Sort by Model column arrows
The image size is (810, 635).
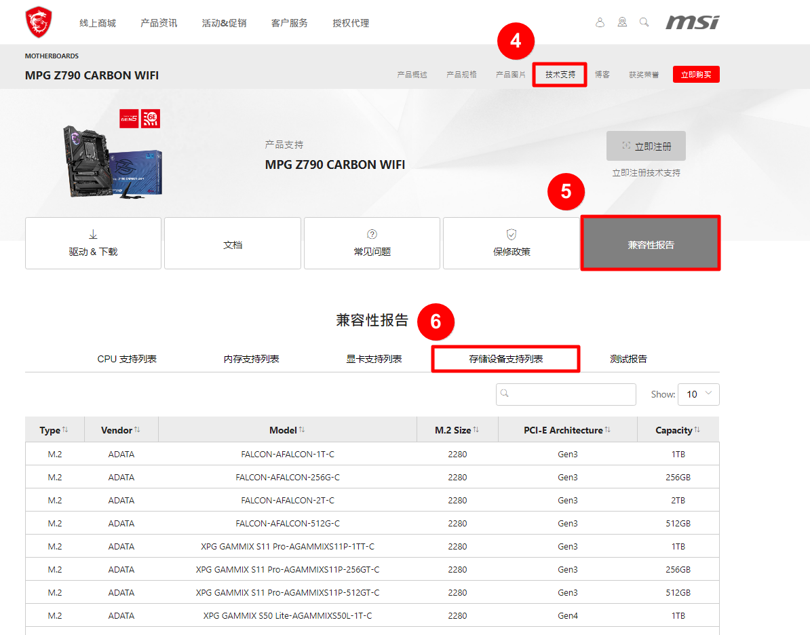(x=302, y=430)
